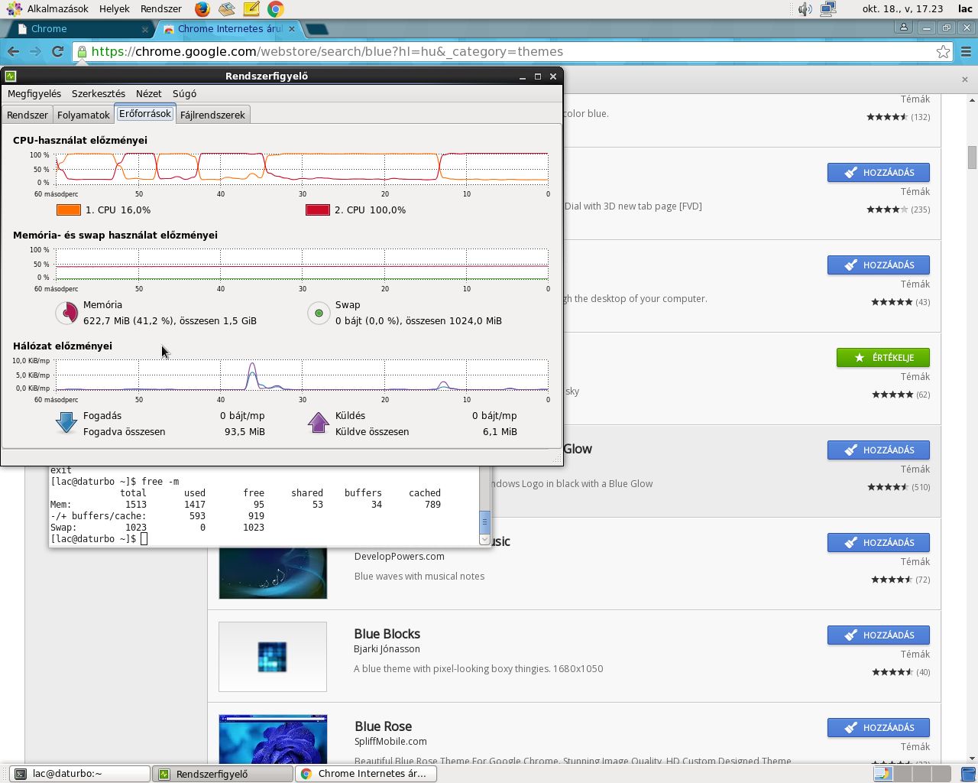
Task: Open the Súgó menu
Action: coord(184,93)
